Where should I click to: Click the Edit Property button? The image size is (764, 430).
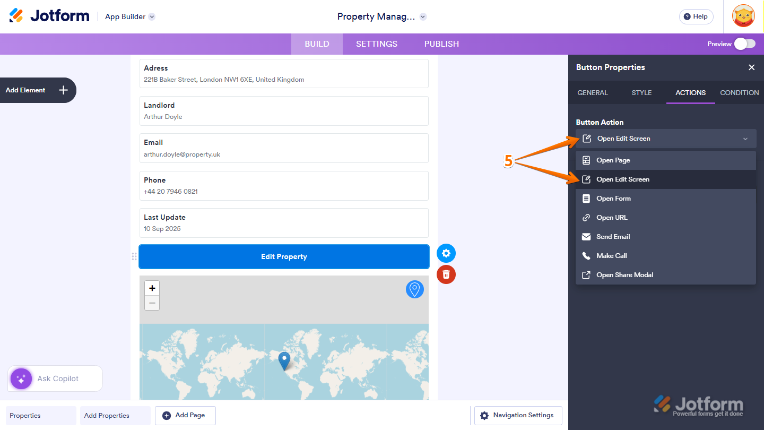(284, 256)
